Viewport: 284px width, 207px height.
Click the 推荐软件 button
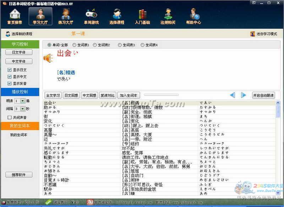[19, 175]
